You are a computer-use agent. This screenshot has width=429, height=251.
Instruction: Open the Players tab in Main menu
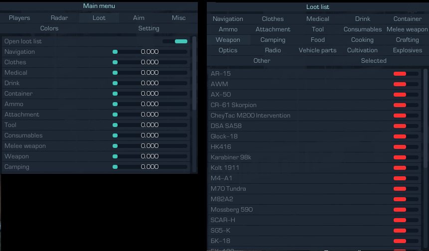point(19,18)
